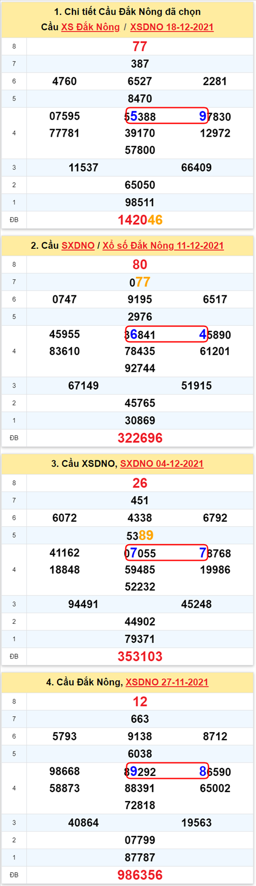
Task: Open the XSDNO 18-12-2021 link
Action: (172, 27)
